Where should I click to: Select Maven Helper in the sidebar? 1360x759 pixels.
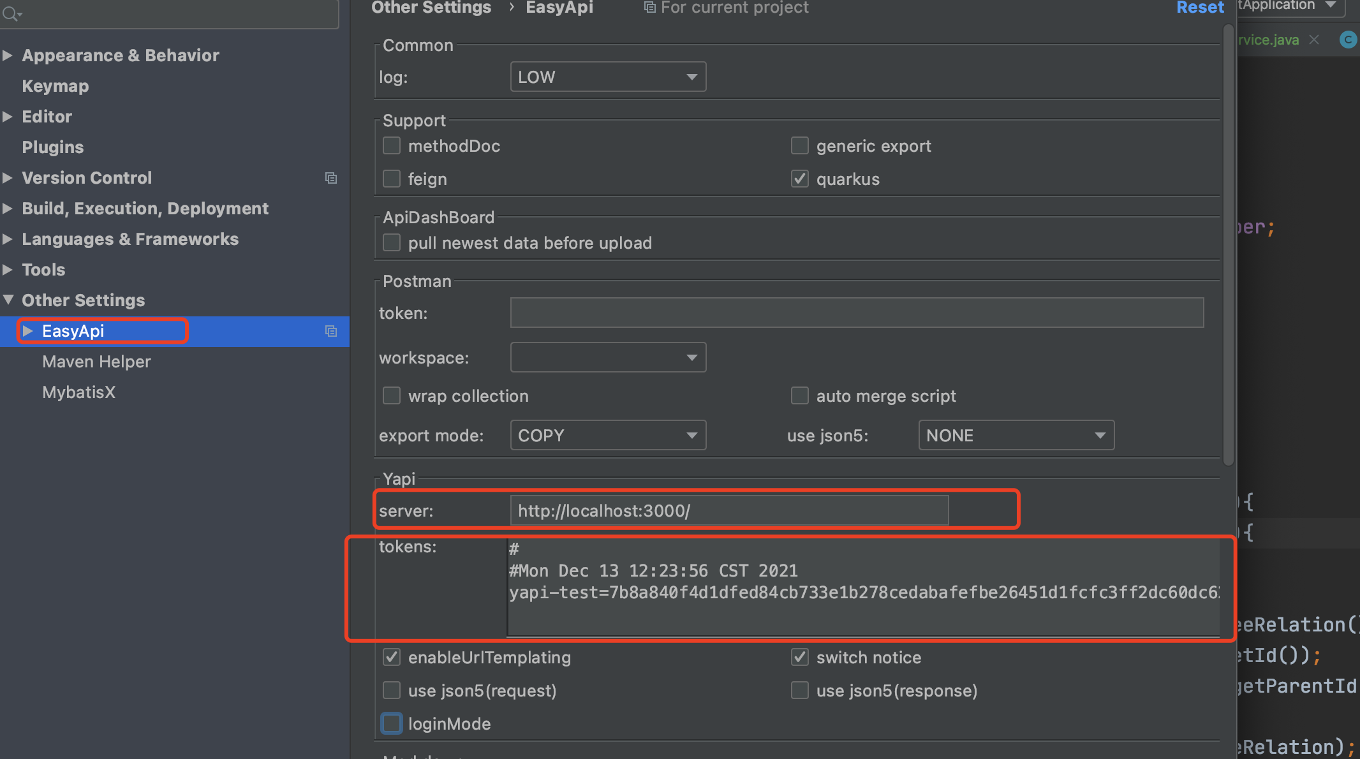pyautogui.click(x=96, y=361)
